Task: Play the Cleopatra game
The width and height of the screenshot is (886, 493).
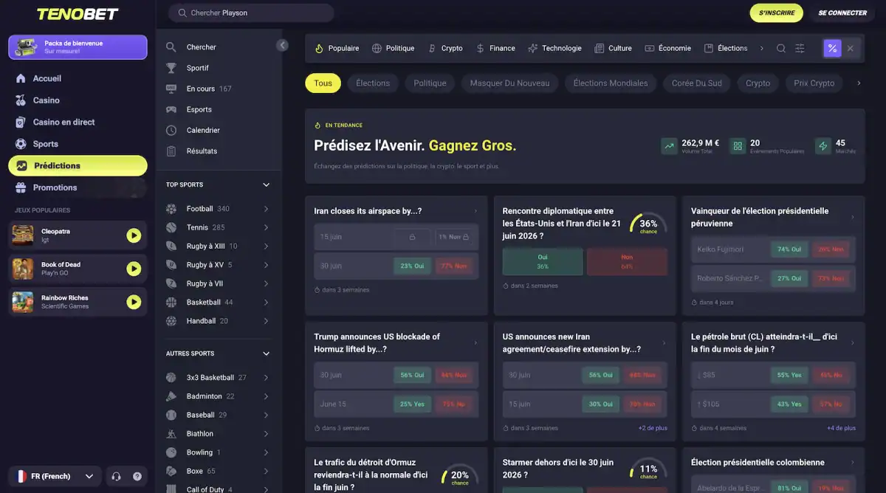Action: point(134,235)
